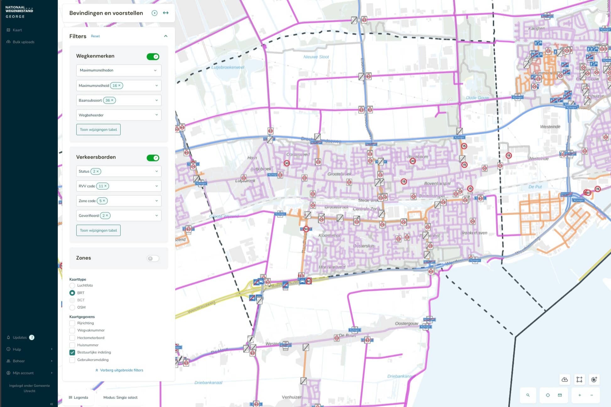Open the Kaart menu item

[x=17, y=30]
